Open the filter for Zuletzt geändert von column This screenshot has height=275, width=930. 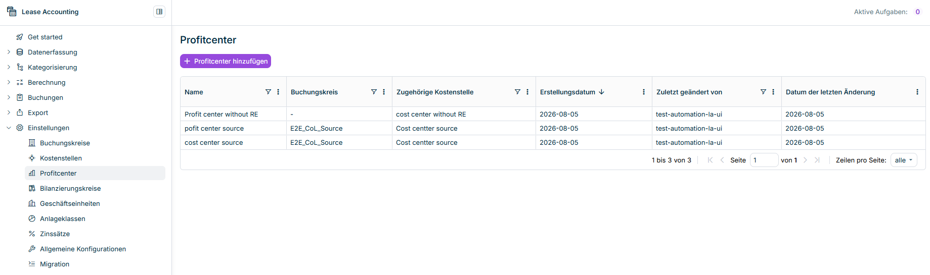point(764,92)
